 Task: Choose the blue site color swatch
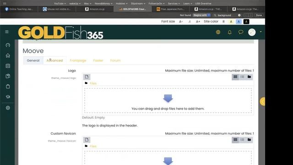(239, 22)
